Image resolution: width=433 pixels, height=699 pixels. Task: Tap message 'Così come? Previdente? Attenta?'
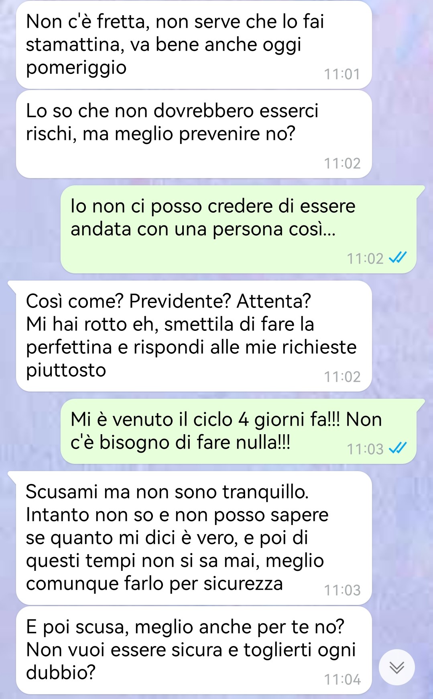tap(194, 336)
